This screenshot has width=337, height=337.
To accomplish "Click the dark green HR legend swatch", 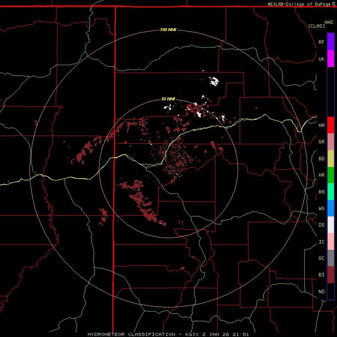I will [331, 175].
